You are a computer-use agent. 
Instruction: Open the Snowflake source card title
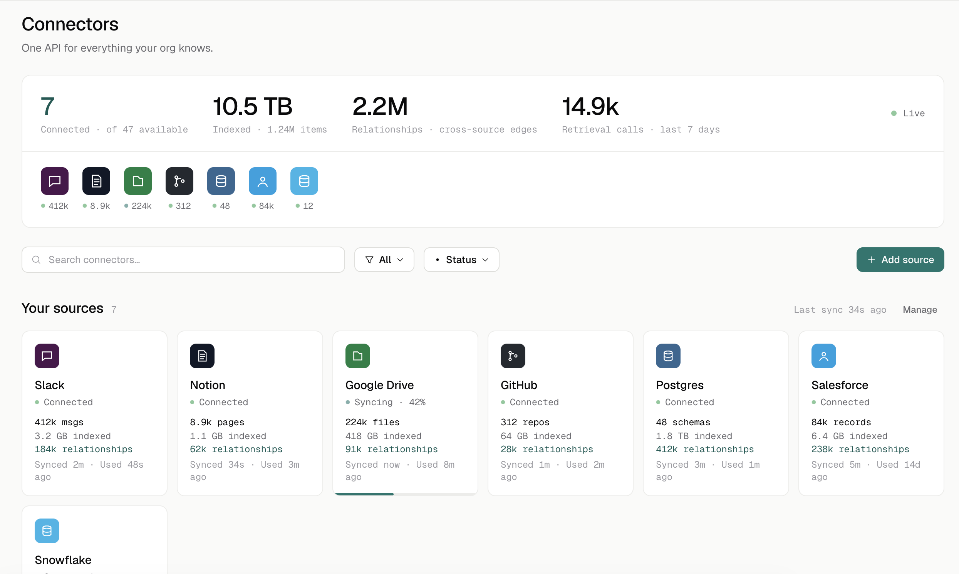63,560
